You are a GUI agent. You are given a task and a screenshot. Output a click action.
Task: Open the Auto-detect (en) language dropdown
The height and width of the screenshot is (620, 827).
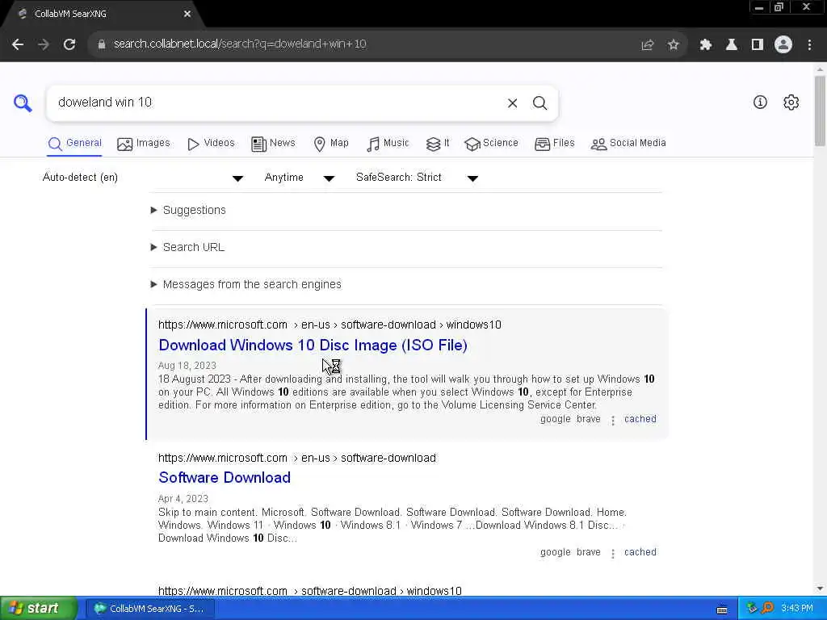(x=142, y=178)
